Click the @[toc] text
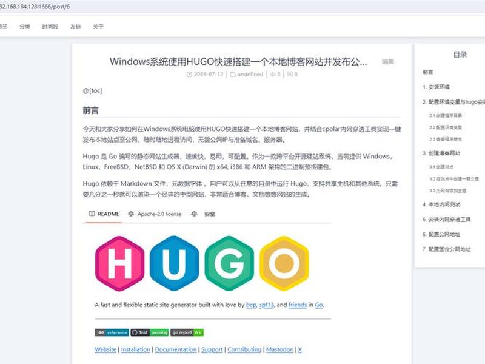The width and height of the screenshot is (485, 364). 92,90
